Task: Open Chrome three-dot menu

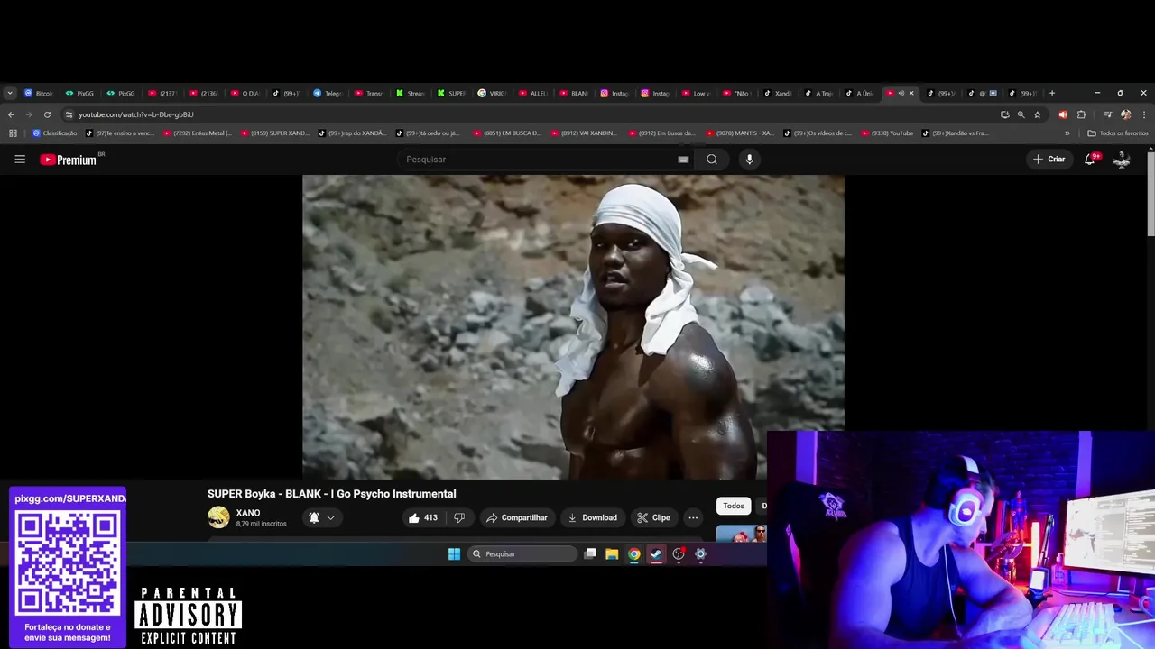Action: [1144, 114]
